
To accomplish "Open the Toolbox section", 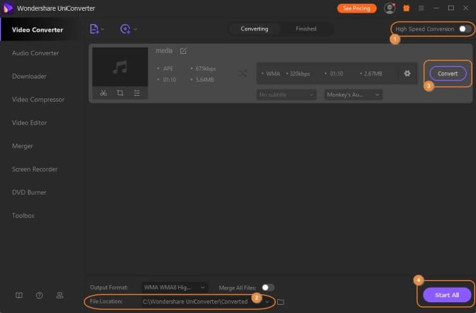I will (x=23, y=215).
